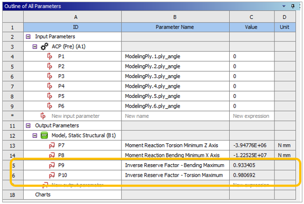Select the P7 tree row

(72, 145)
